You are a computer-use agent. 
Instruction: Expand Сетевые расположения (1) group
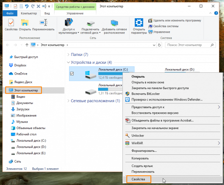point(68,101)
